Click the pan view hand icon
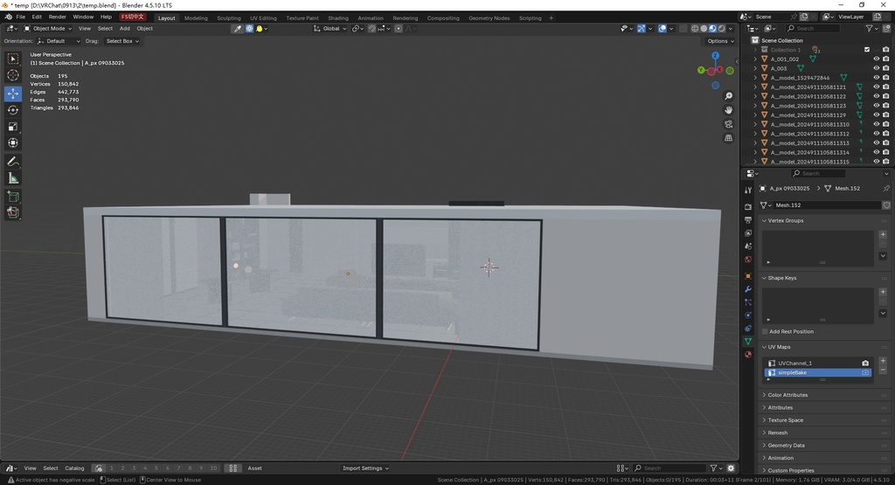Viewport: 895px width, 485px height. (x=728, y=109)
